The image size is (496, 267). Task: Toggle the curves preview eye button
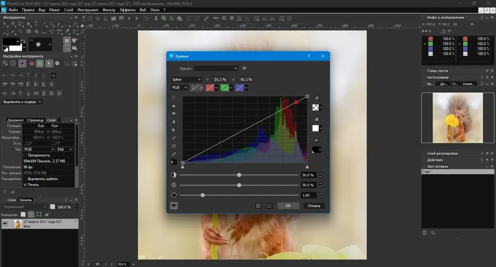tap(174, 205)
